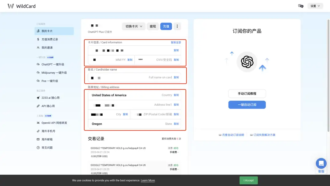This screenshot has height=186, width=330.
Task: Copy the Address line1 value
Action: coord(176,105)
